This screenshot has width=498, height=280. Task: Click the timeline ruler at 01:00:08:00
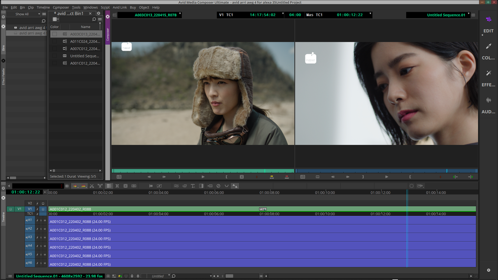270,192
